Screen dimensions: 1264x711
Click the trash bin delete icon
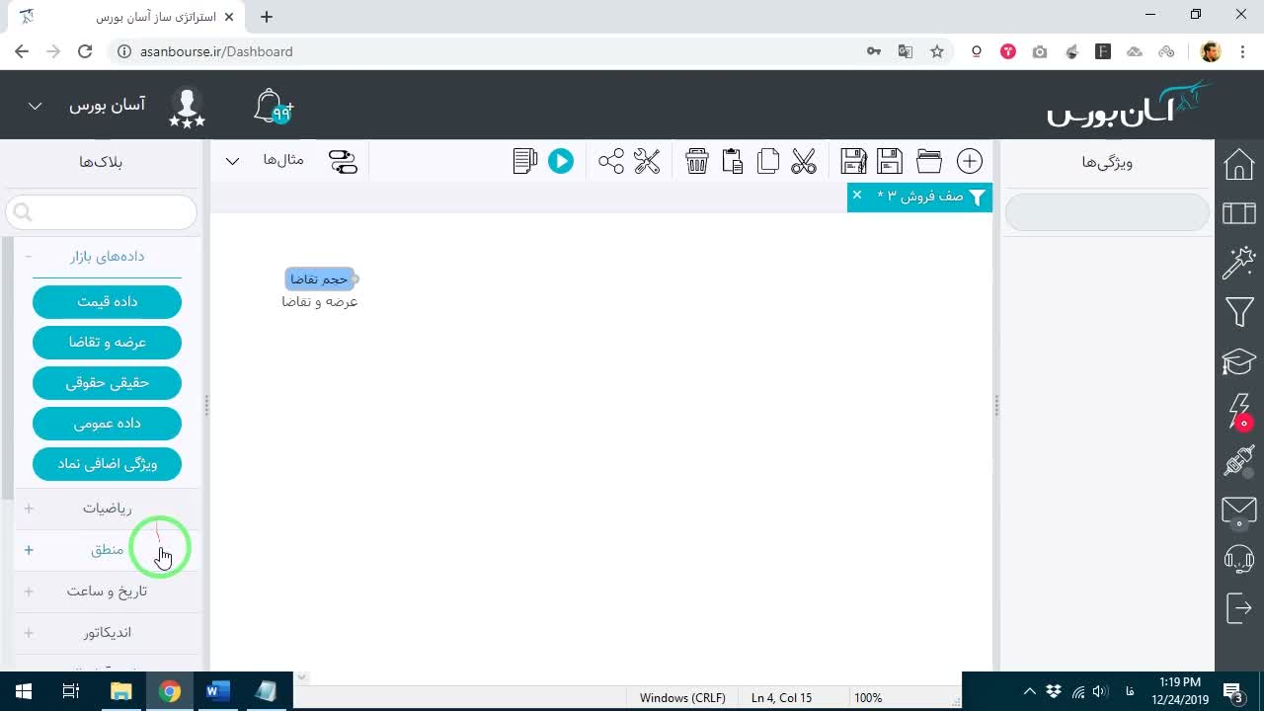[697, 161]
